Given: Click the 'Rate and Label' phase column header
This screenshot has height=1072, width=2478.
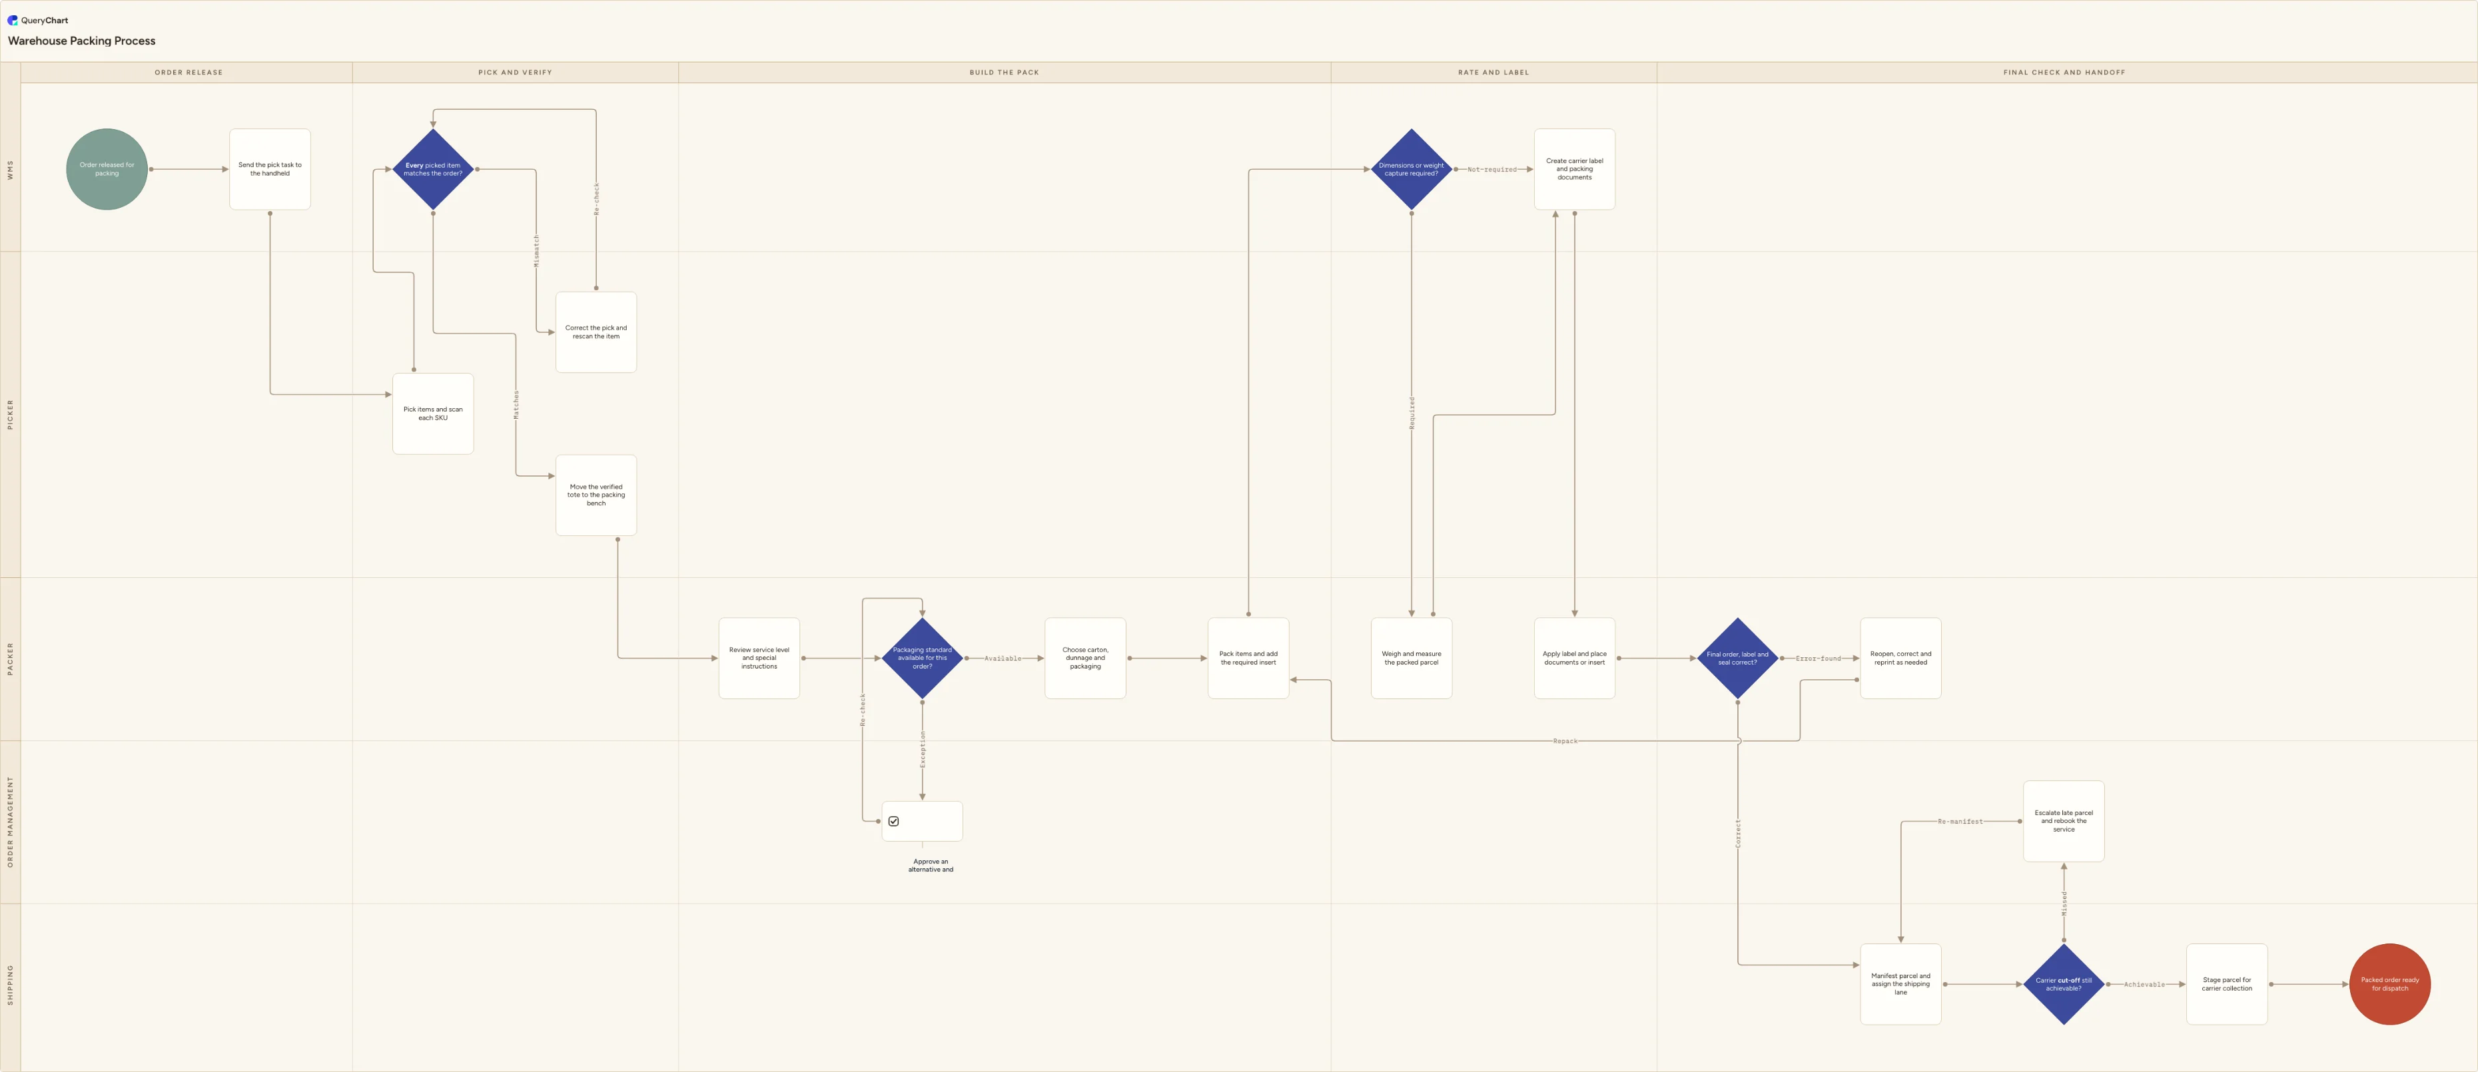Looking at the screenshot, I should 1494,72.
